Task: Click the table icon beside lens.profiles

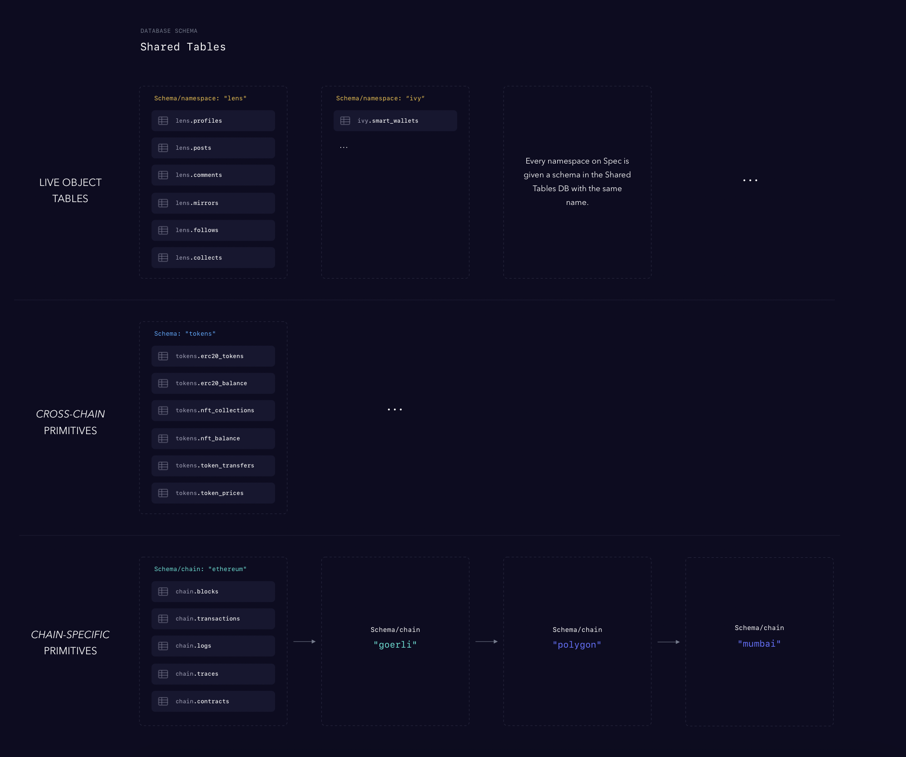Action: [163, 120]
